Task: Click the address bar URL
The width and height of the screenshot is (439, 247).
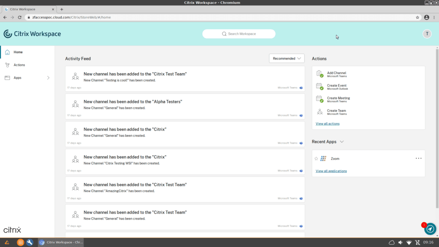Action: coord(72,17)
